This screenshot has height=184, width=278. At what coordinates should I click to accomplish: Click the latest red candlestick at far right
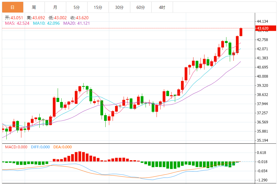(x=241, y=32)
